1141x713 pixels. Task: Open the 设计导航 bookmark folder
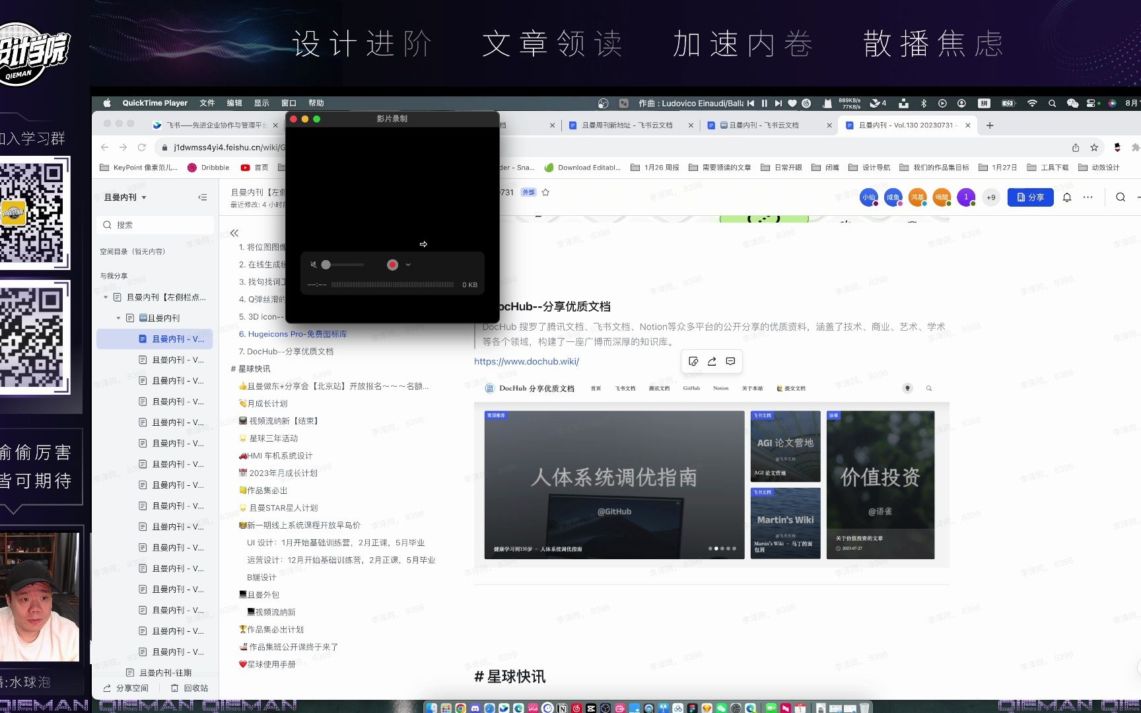(x=869, y=168)
